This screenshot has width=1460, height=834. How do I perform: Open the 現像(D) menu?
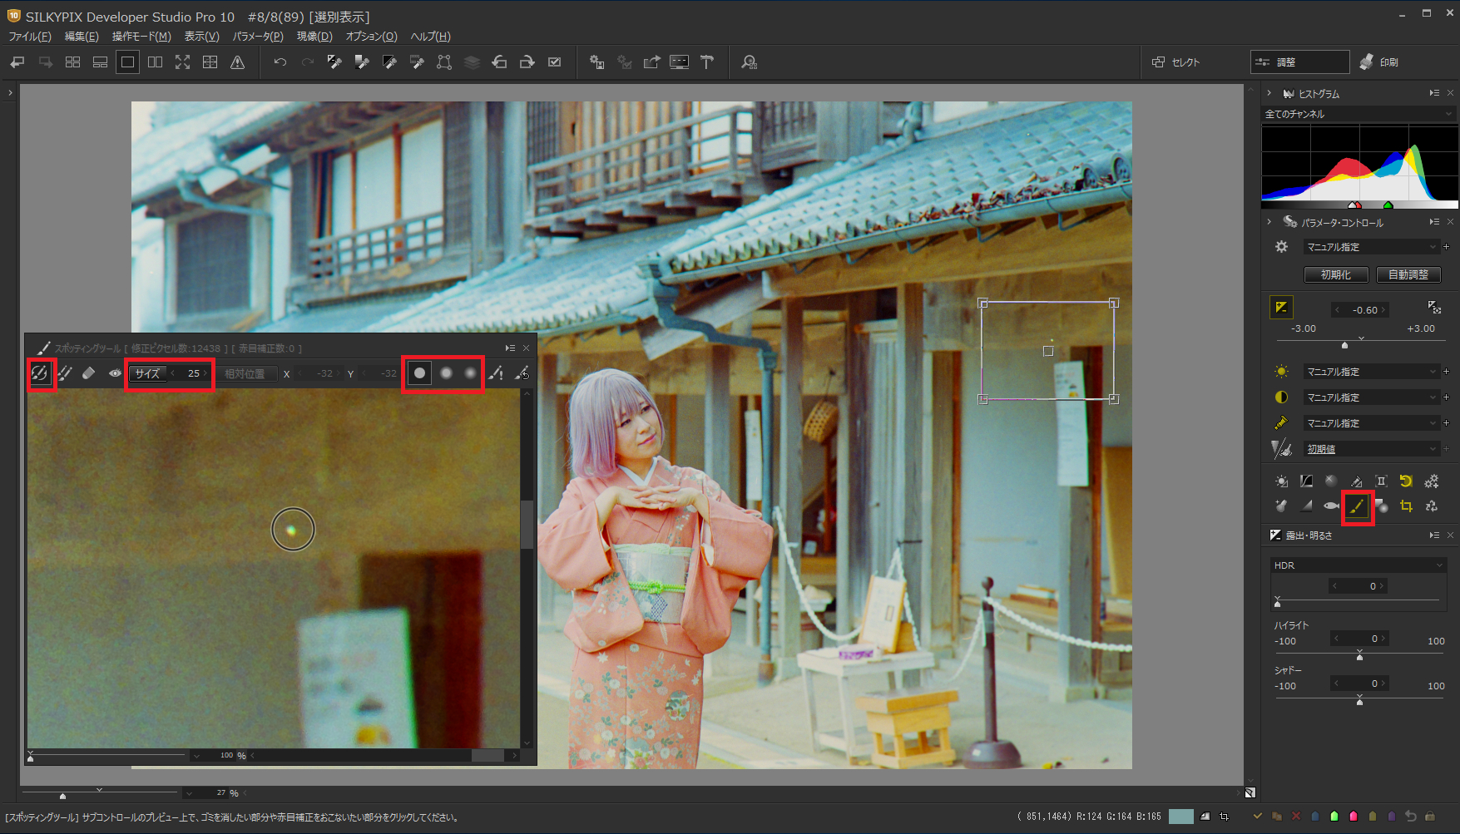click(x=314, y=37)
